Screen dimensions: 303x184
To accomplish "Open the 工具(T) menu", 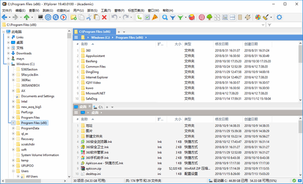I will [x=106, y=11].
